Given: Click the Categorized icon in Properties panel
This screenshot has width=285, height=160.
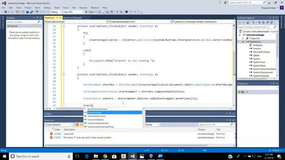Looking at the screenshot, I should coord(239,92).
